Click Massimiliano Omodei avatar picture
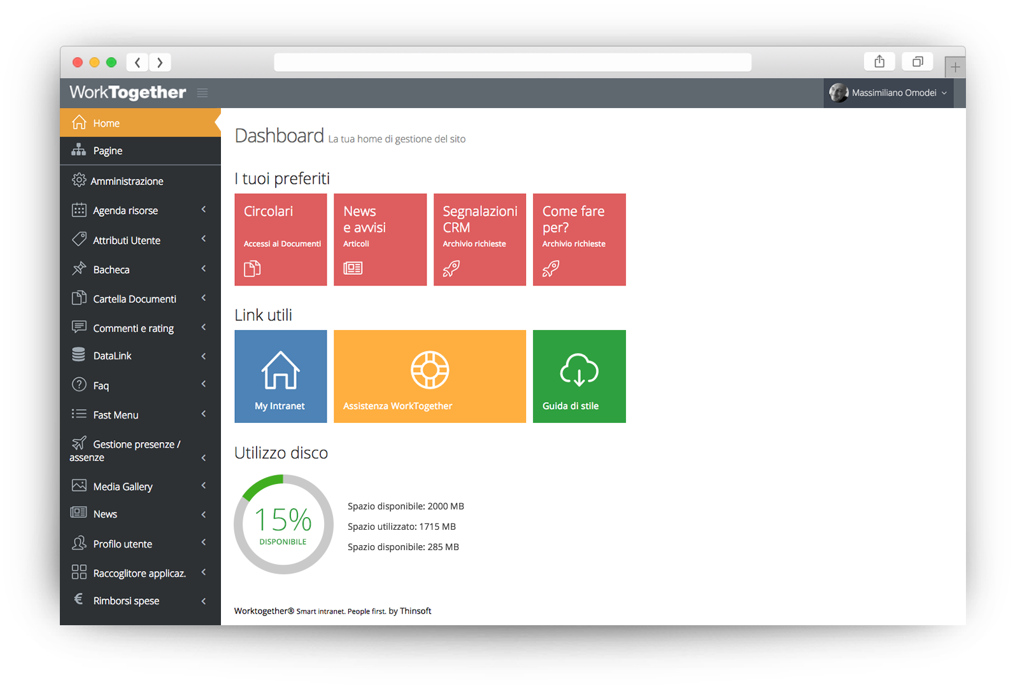The width and height of the screenshot is (1015, 685). tap(839, 93)
